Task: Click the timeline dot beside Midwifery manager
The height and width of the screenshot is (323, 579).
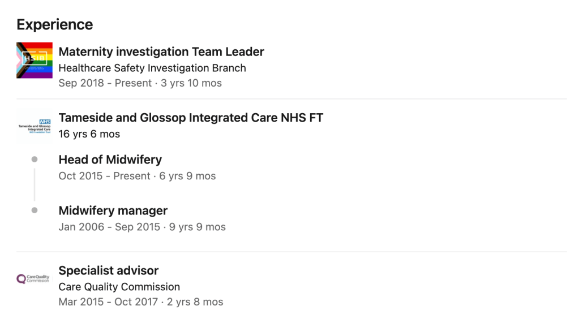Action: click(35, 210)
